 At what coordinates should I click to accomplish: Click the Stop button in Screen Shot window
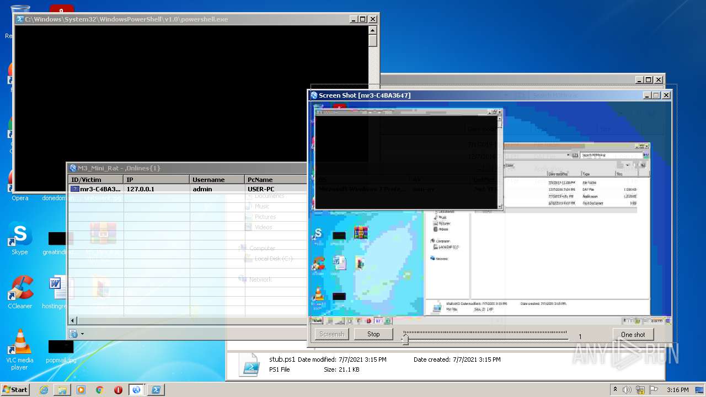(x=373, y=334)
